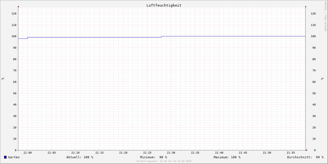Image resolution: width=328 pixels, height=164 pixels.
Task: Click the Maximum: 100 % statistic
Action: click(x=227, y=157)
